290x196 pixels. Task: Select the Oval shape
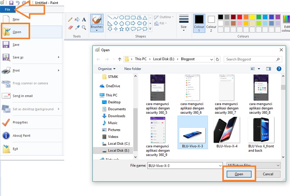tap(121, 18)
